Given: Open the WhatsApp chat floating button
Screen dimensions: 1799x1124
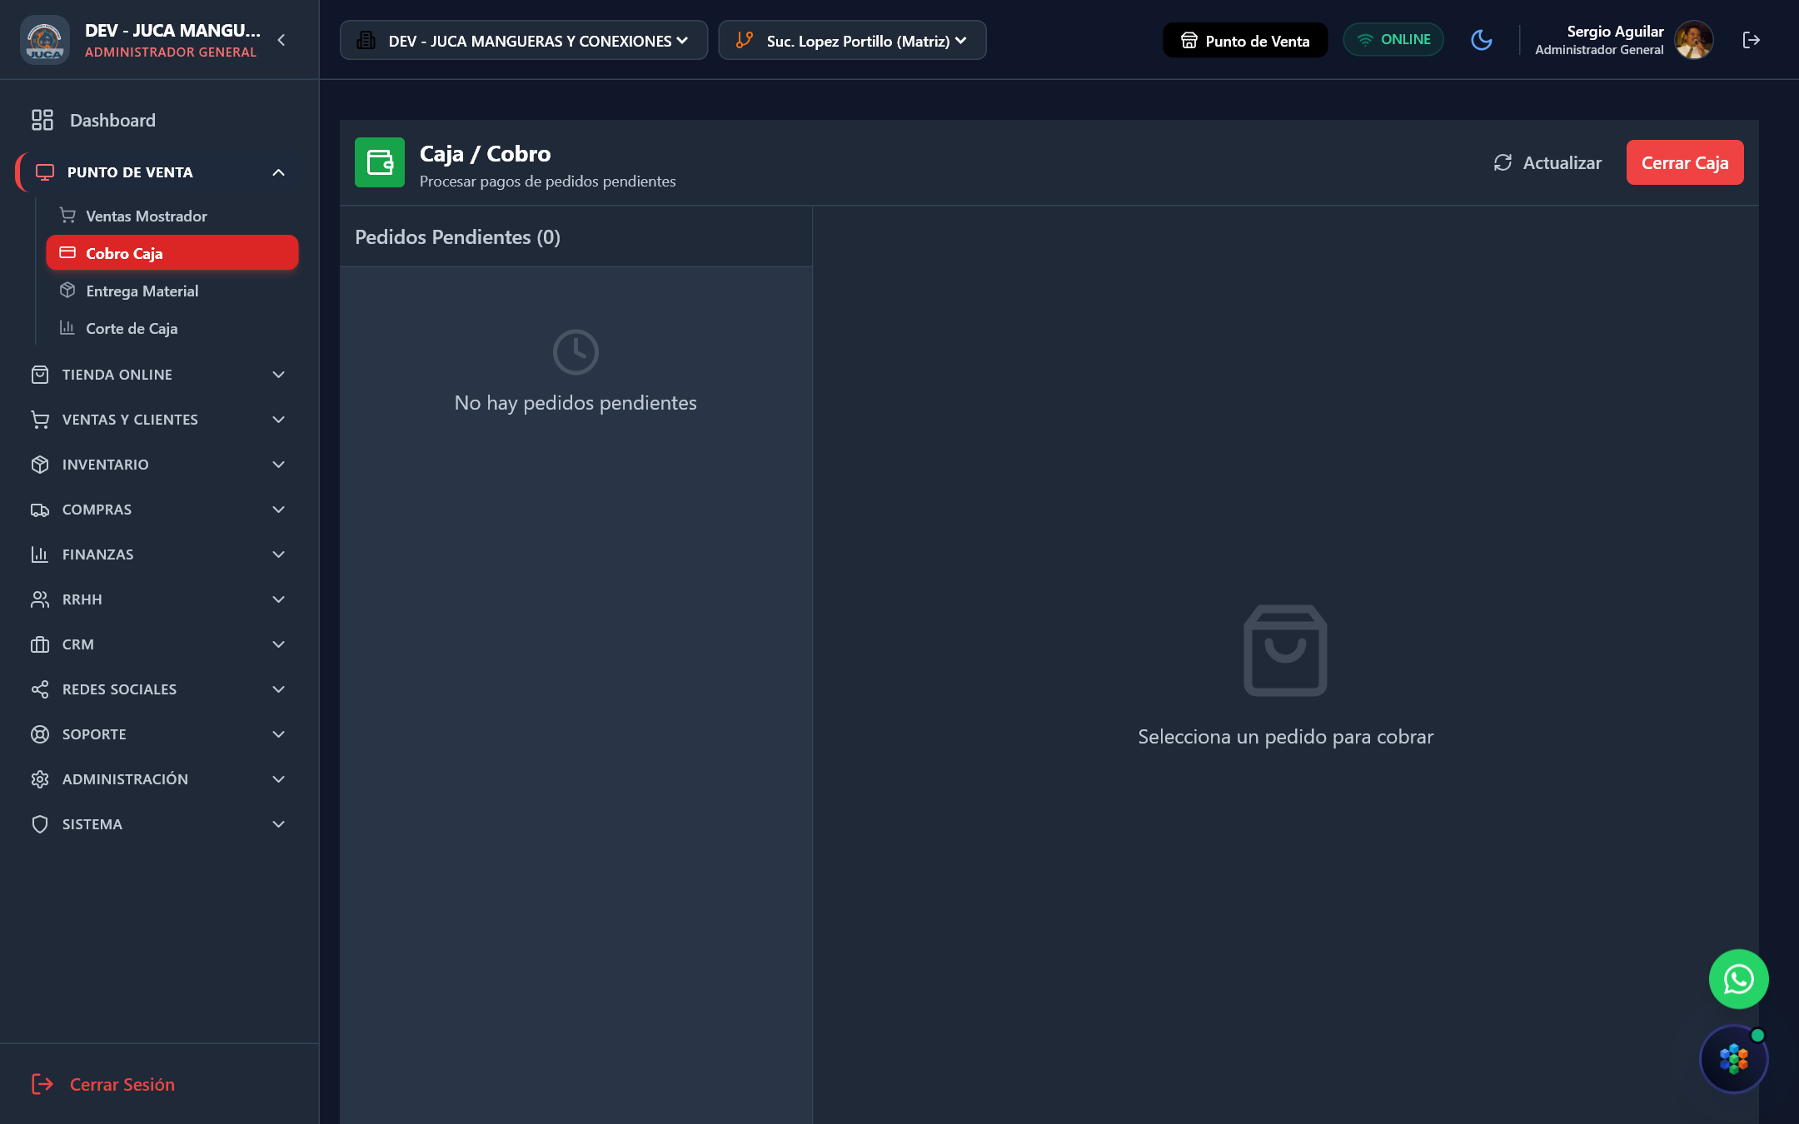Looking at the screenshot, I should (x=1738, y=979).
